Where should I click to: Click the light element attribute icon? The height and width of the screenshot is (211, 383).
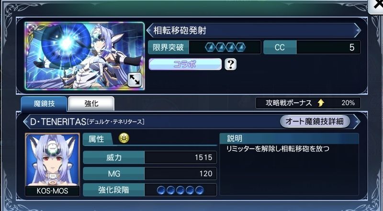click(124, 138)
